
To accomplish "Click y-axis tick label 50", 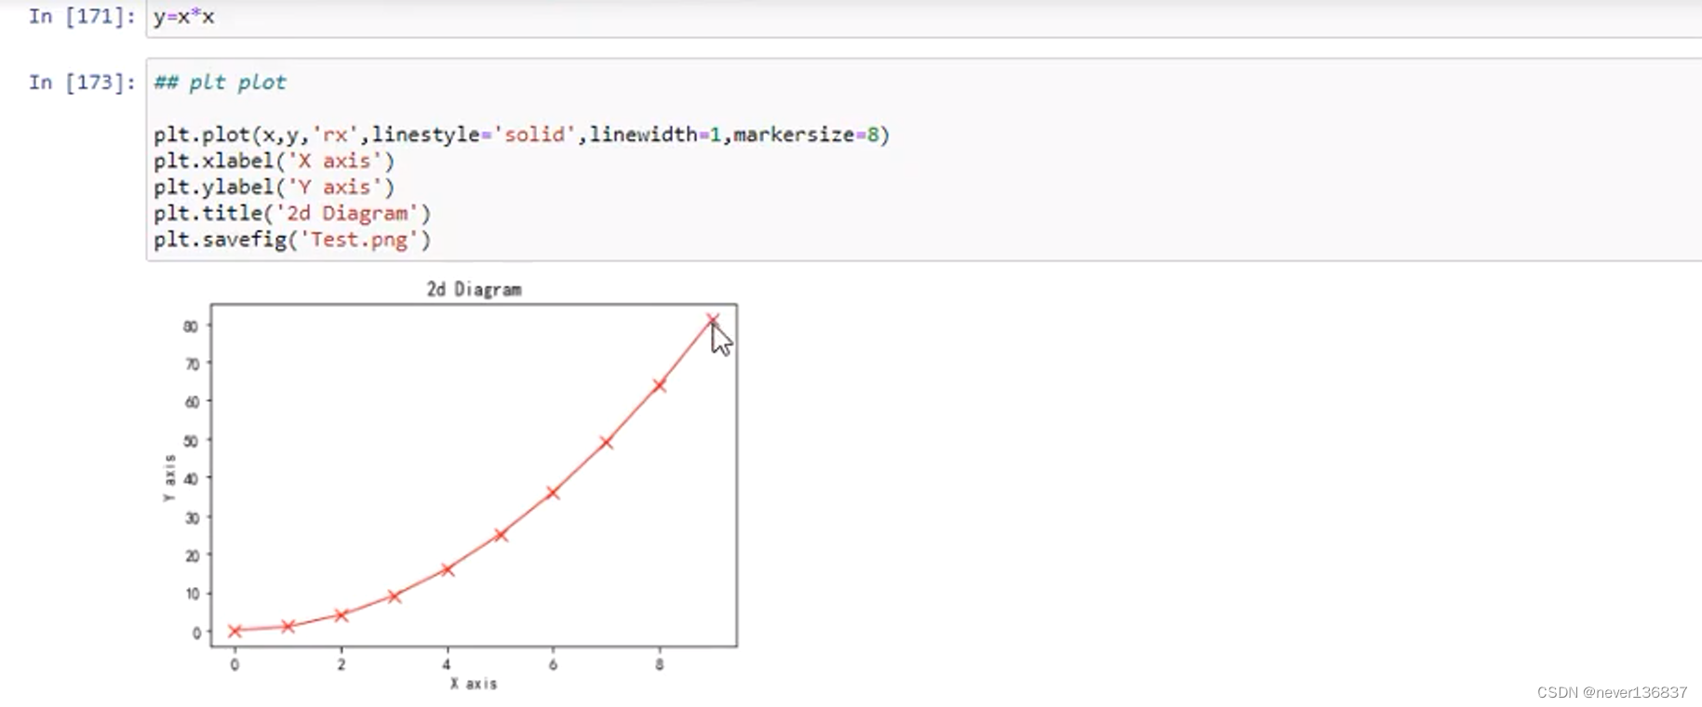I will point(191,440).
